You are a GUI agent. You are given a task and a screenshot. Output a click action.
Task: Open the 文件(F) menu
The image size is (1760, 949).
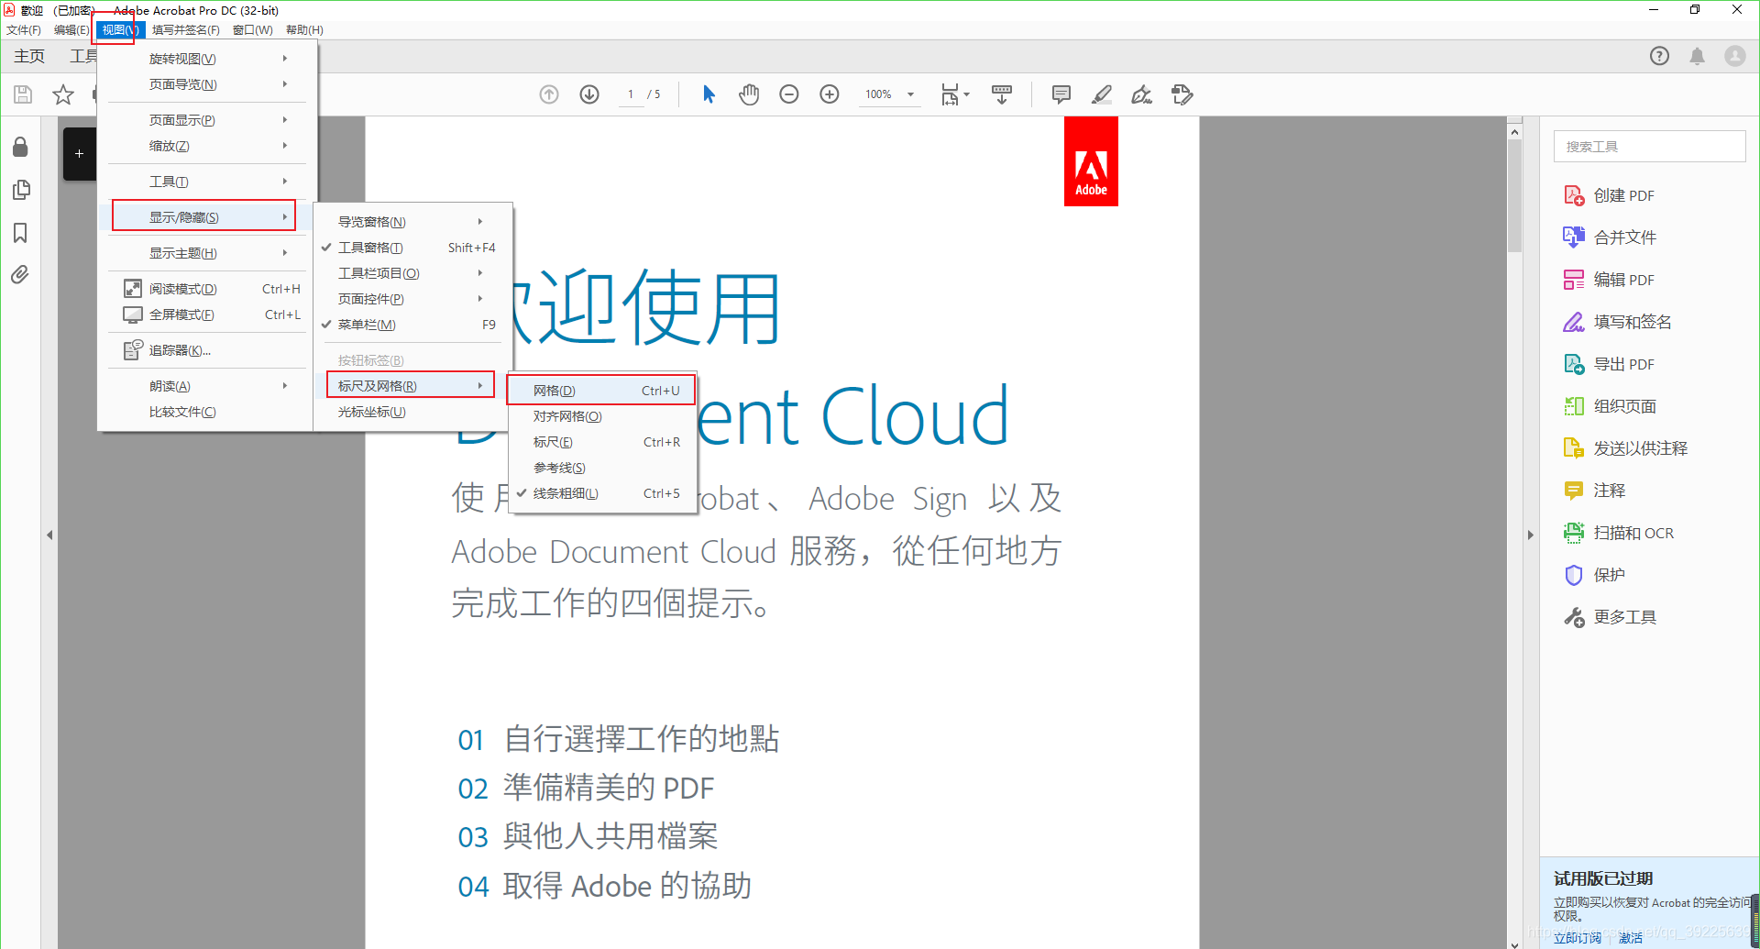[24, 30]
